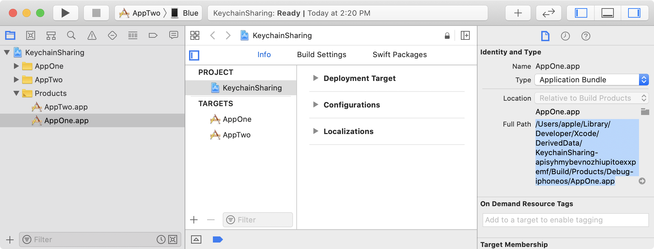
Task: Toggle the Inspectors panel visibility
Action: point(634,13)
